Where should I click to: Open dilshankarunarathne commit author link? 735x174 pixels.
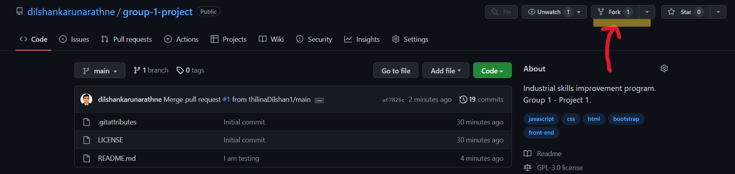(x=130, y=99)
